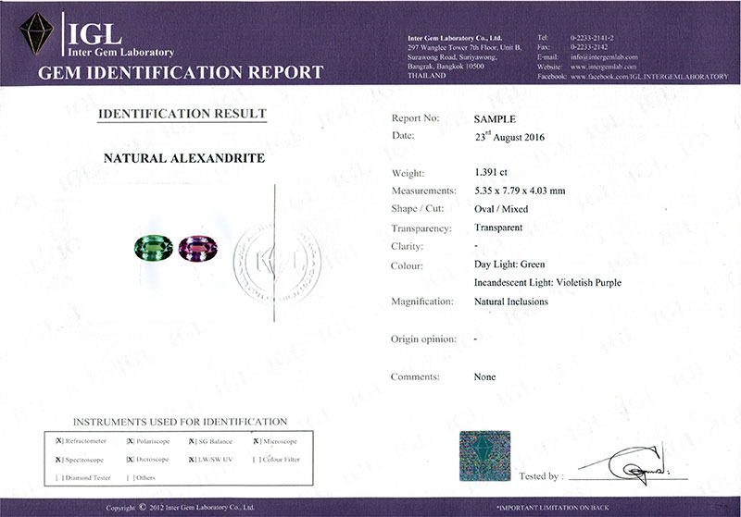Open the IGL Facebook page link
741x517 pixels.
pyautogui.click(x=649, y=76)
